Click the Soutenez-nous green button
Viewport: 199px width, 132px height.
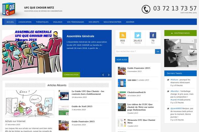point(180,33)
